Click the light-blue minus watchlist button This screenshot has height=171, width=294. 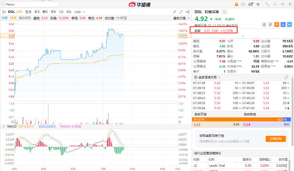pos(289,25)
